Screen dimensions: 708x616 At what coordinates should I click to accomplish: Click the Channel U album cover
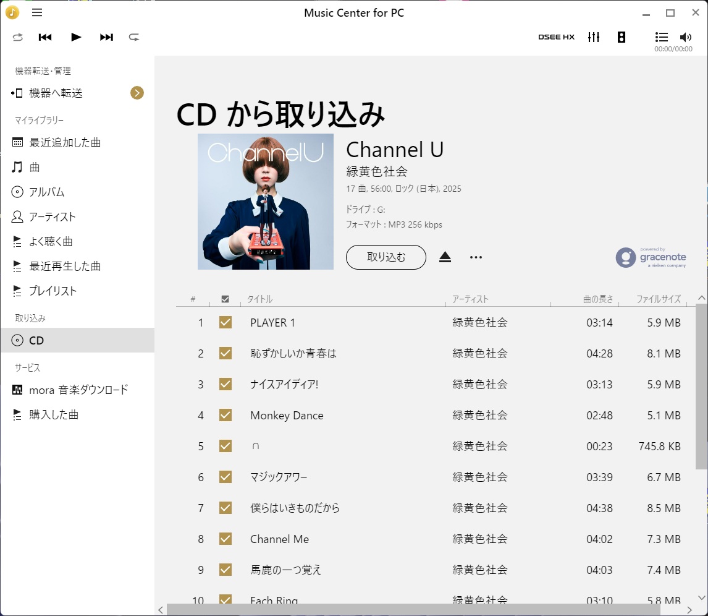point(266,202)
